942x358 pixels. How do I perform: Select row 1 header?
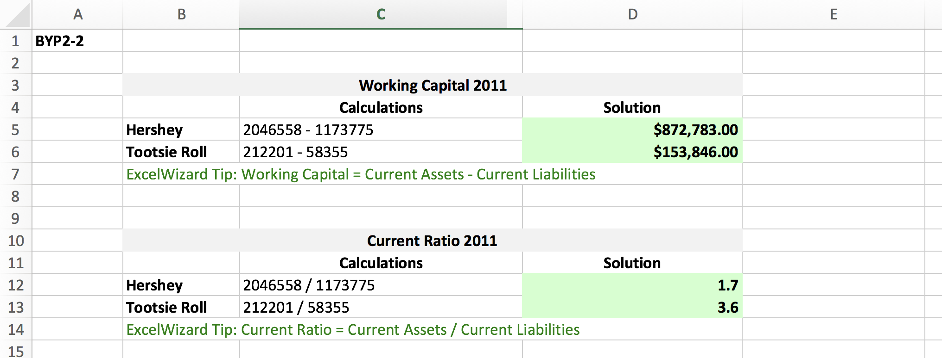tap(15, 41)
